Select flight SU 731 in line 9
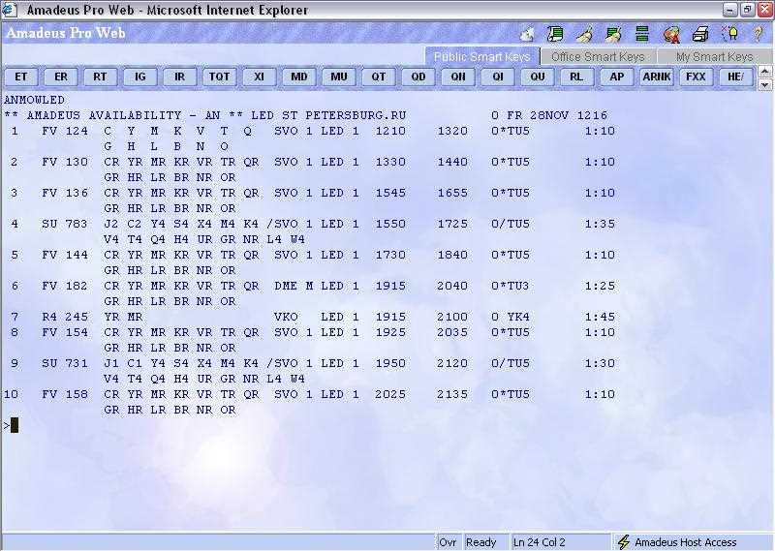This screenshot has width=775, height=551. pos(65,363)
